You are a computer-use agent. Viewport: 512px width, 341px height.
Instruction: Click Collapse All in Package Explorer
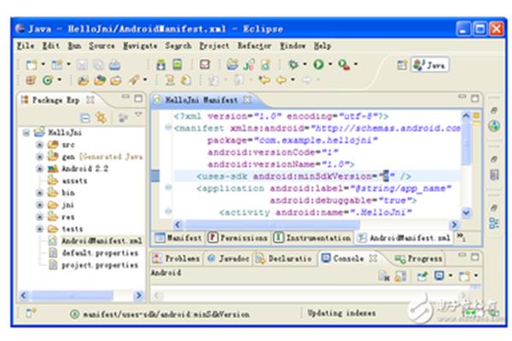85,118
